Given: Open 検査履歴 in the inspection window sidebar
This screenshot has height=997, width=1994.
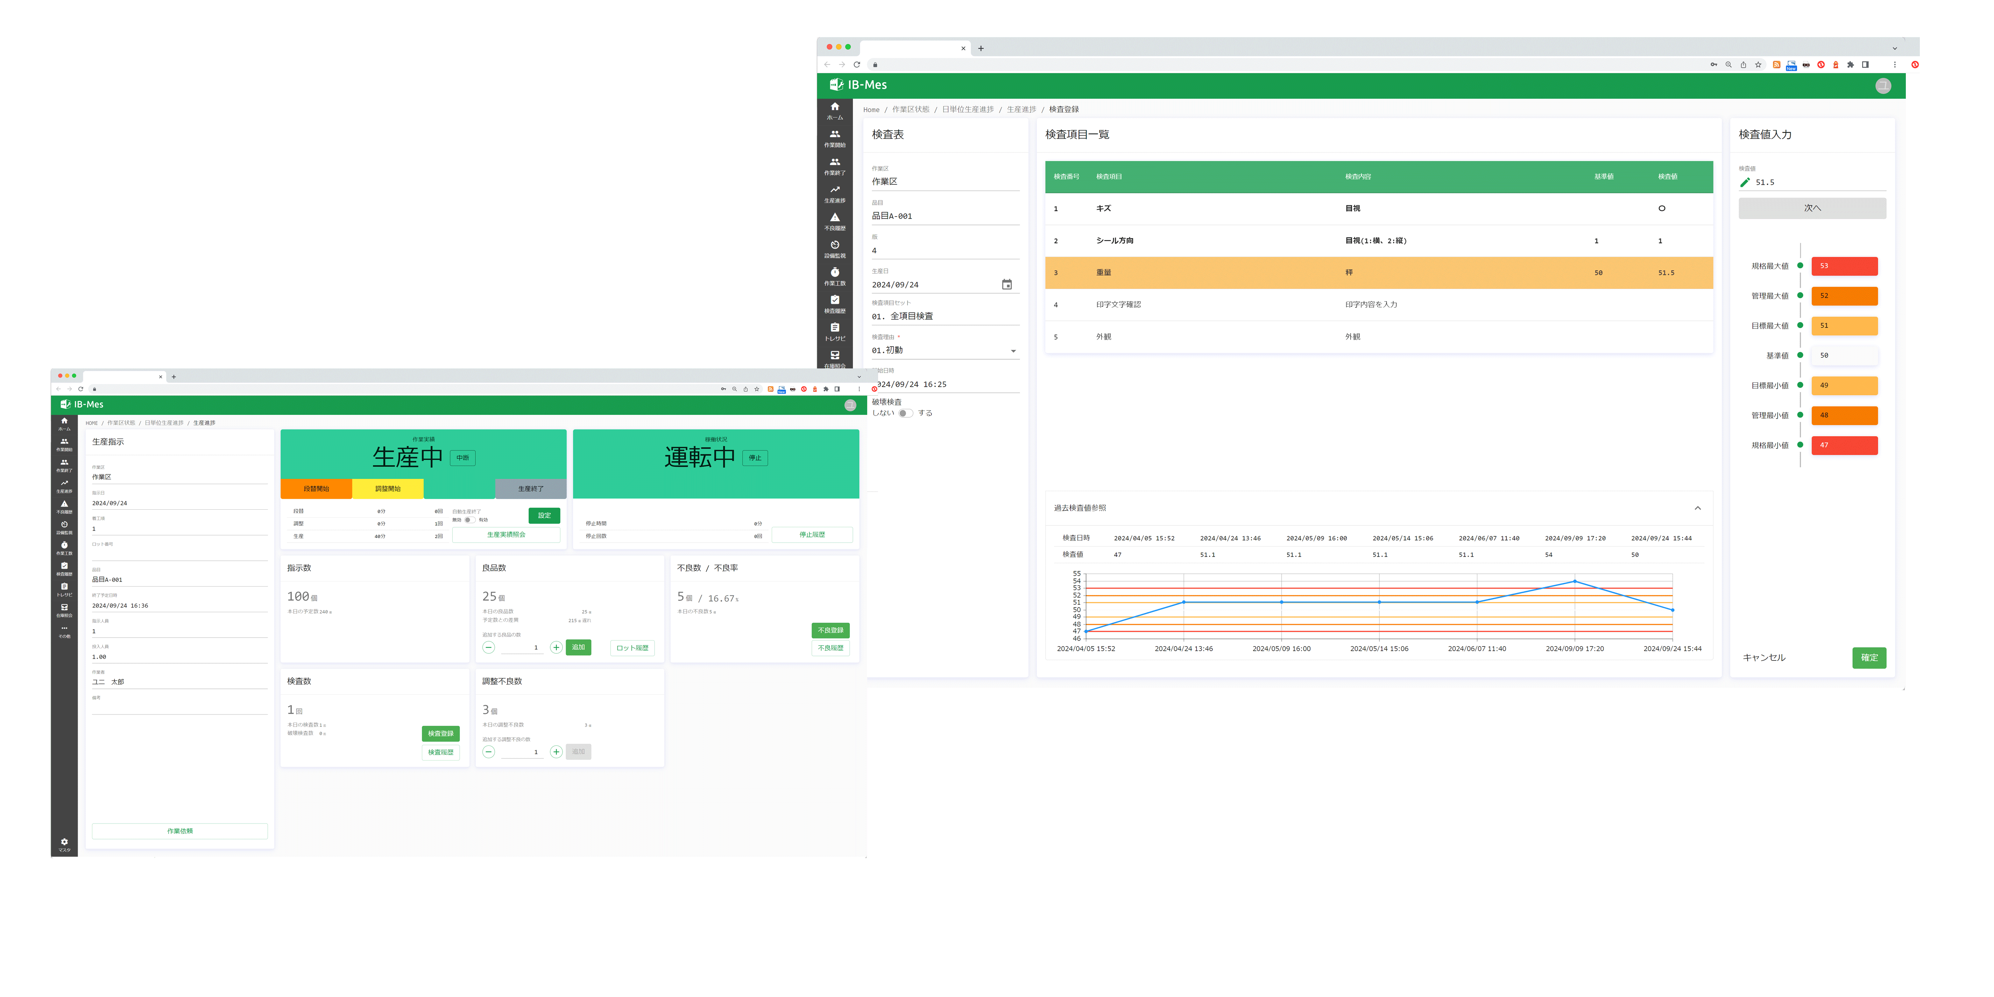Looking at the screenshot, I should pos(834,304).
